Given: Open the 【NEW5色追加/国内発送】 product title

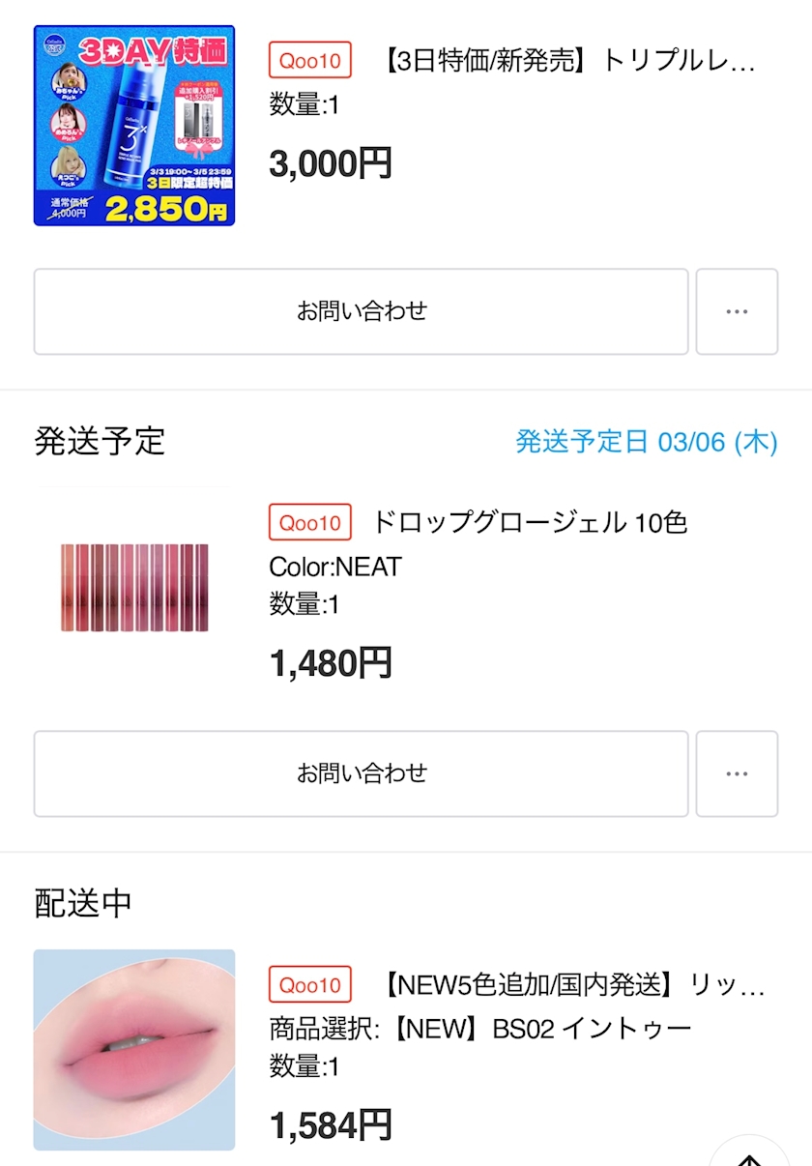Looking at the screenshot, I should 572,985.
